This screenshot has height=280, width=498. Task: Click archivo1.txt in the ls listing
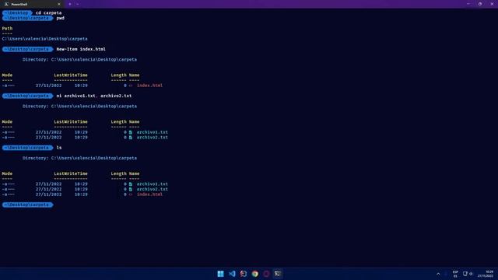click(153, 184)
